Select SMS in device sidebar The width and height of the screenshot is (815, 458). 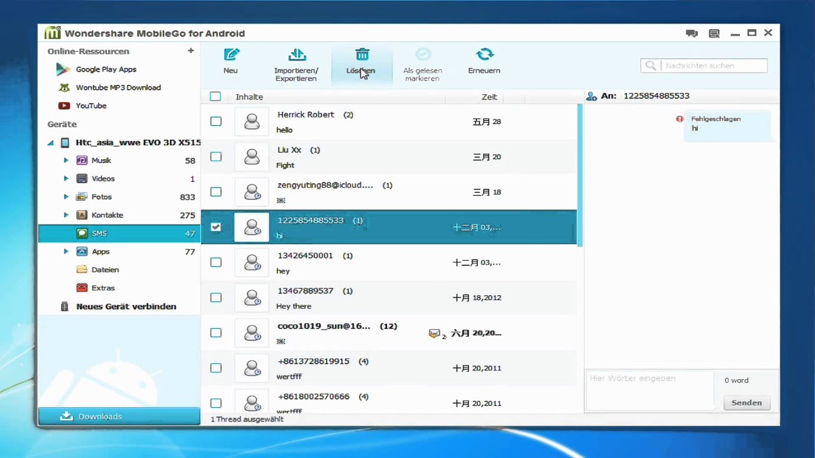pos(119,233)
